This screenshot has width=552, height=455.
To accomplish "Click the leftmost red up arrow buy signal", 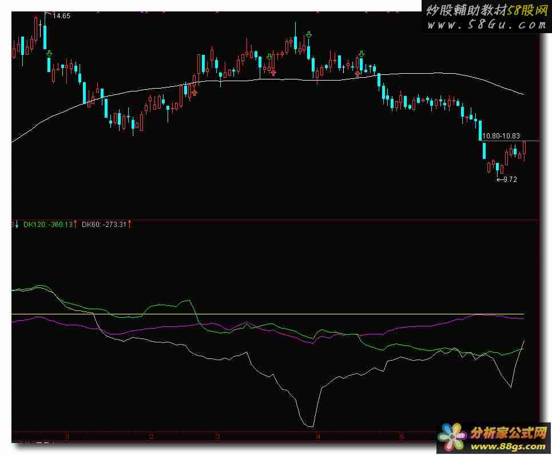I will pos(194,91).
